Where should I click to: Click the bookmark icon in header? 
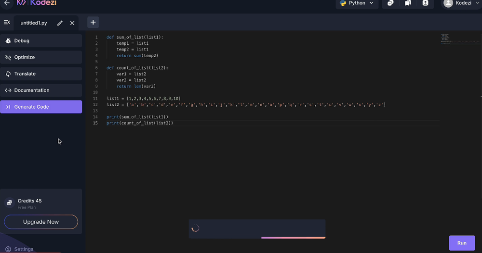click(x=408, y=3)
